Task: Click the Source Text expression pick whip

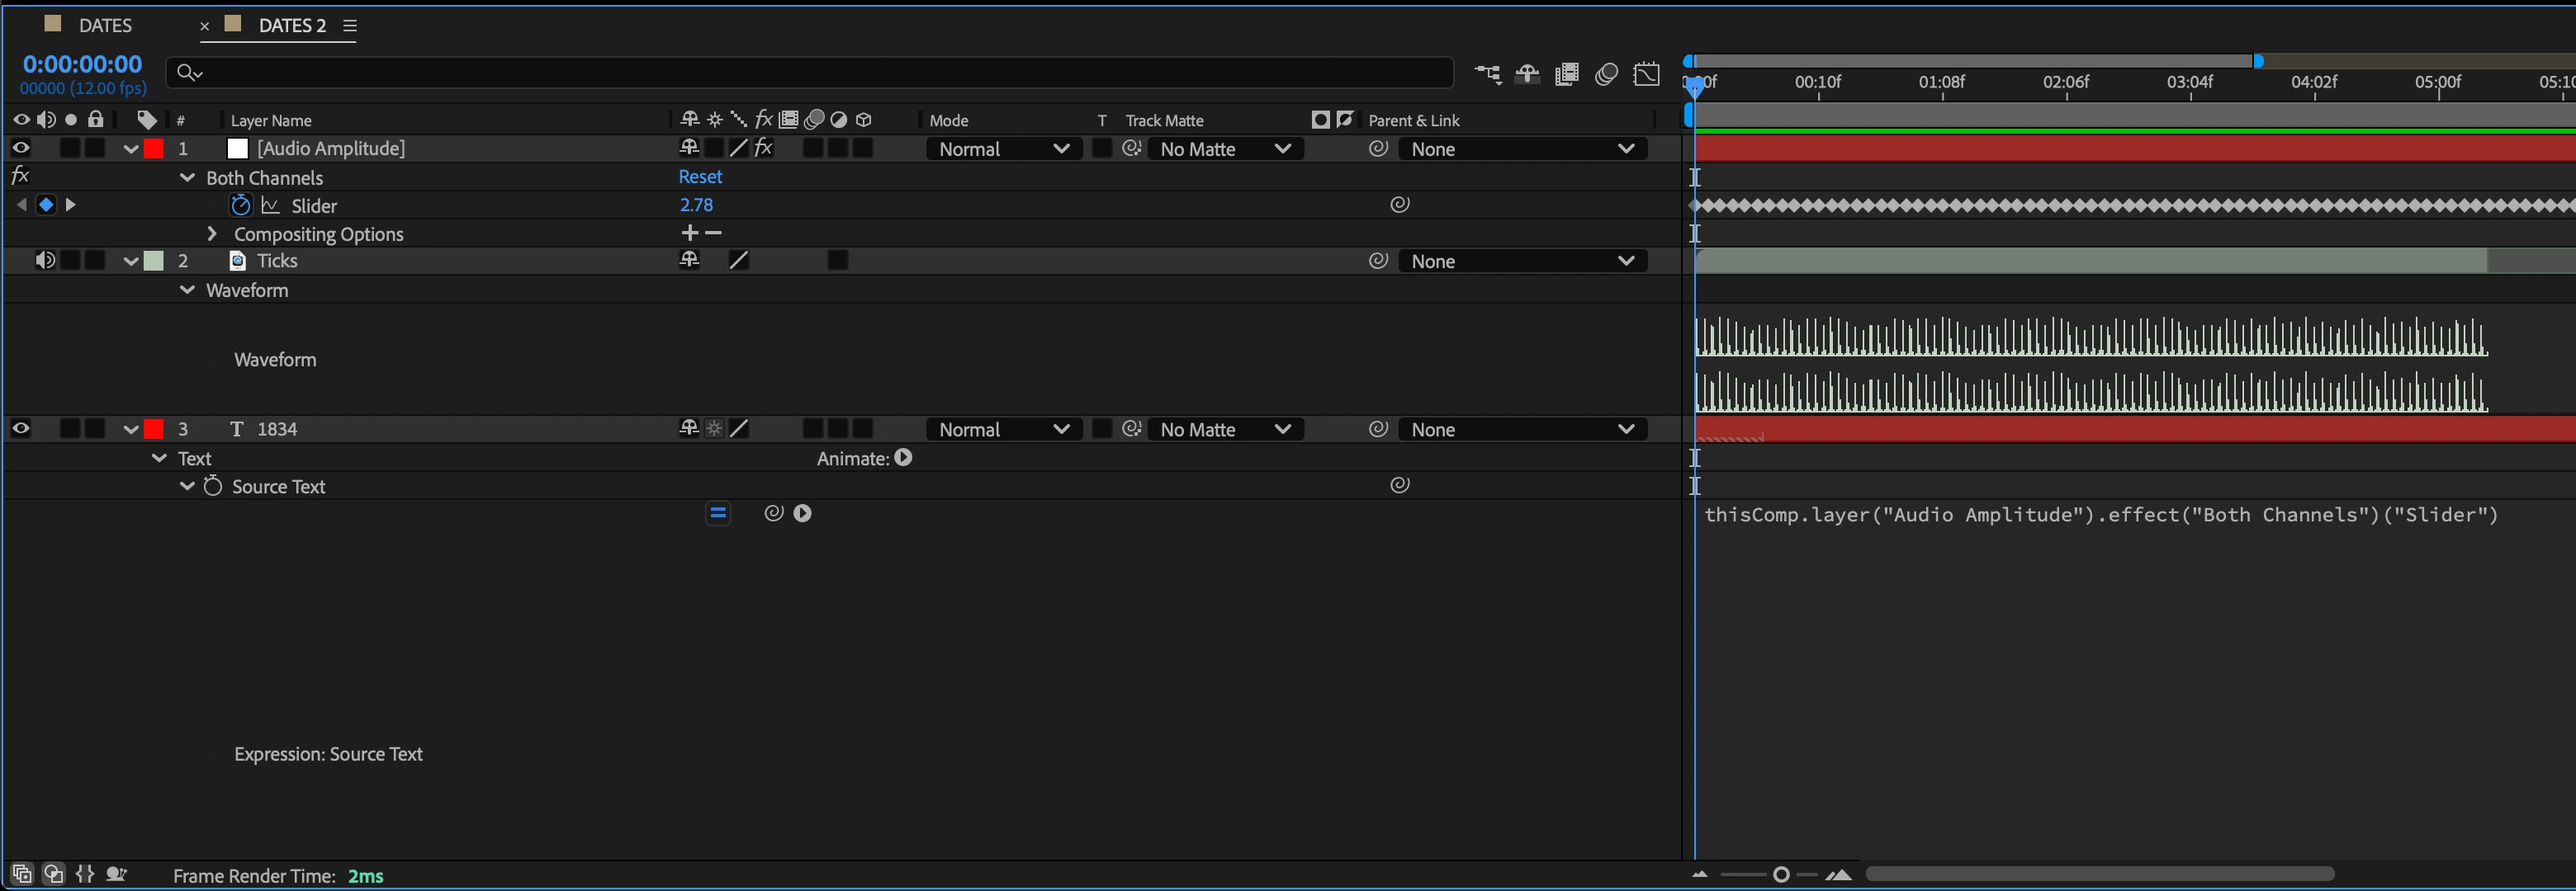Action: pyautogui.click(x=773, y=513)
